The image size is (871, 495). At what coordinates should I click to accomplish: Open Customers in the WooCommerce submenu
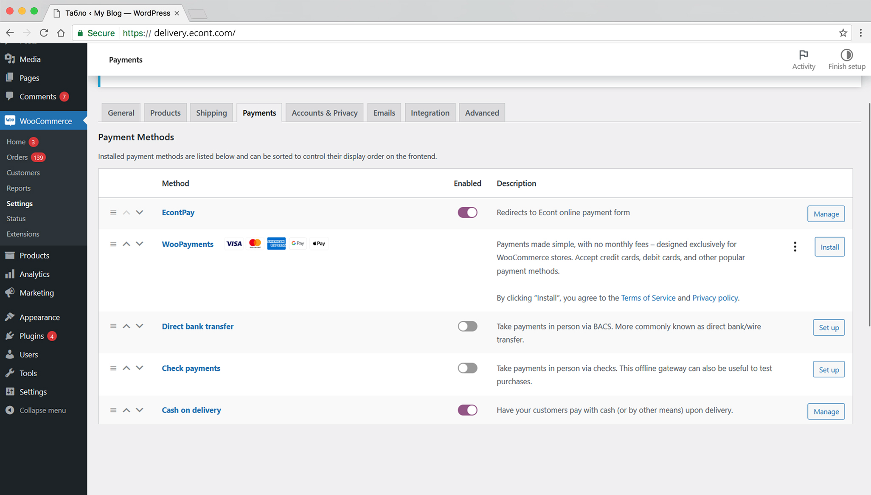tap(23, 172)
